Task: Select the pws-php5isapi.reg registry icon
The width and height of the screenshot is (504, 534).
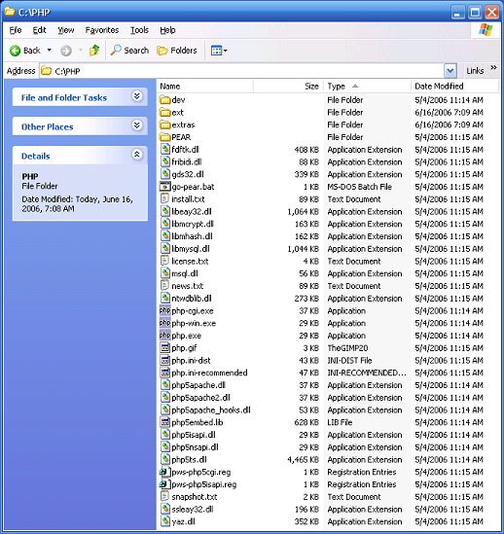Action: coord(165,484)
